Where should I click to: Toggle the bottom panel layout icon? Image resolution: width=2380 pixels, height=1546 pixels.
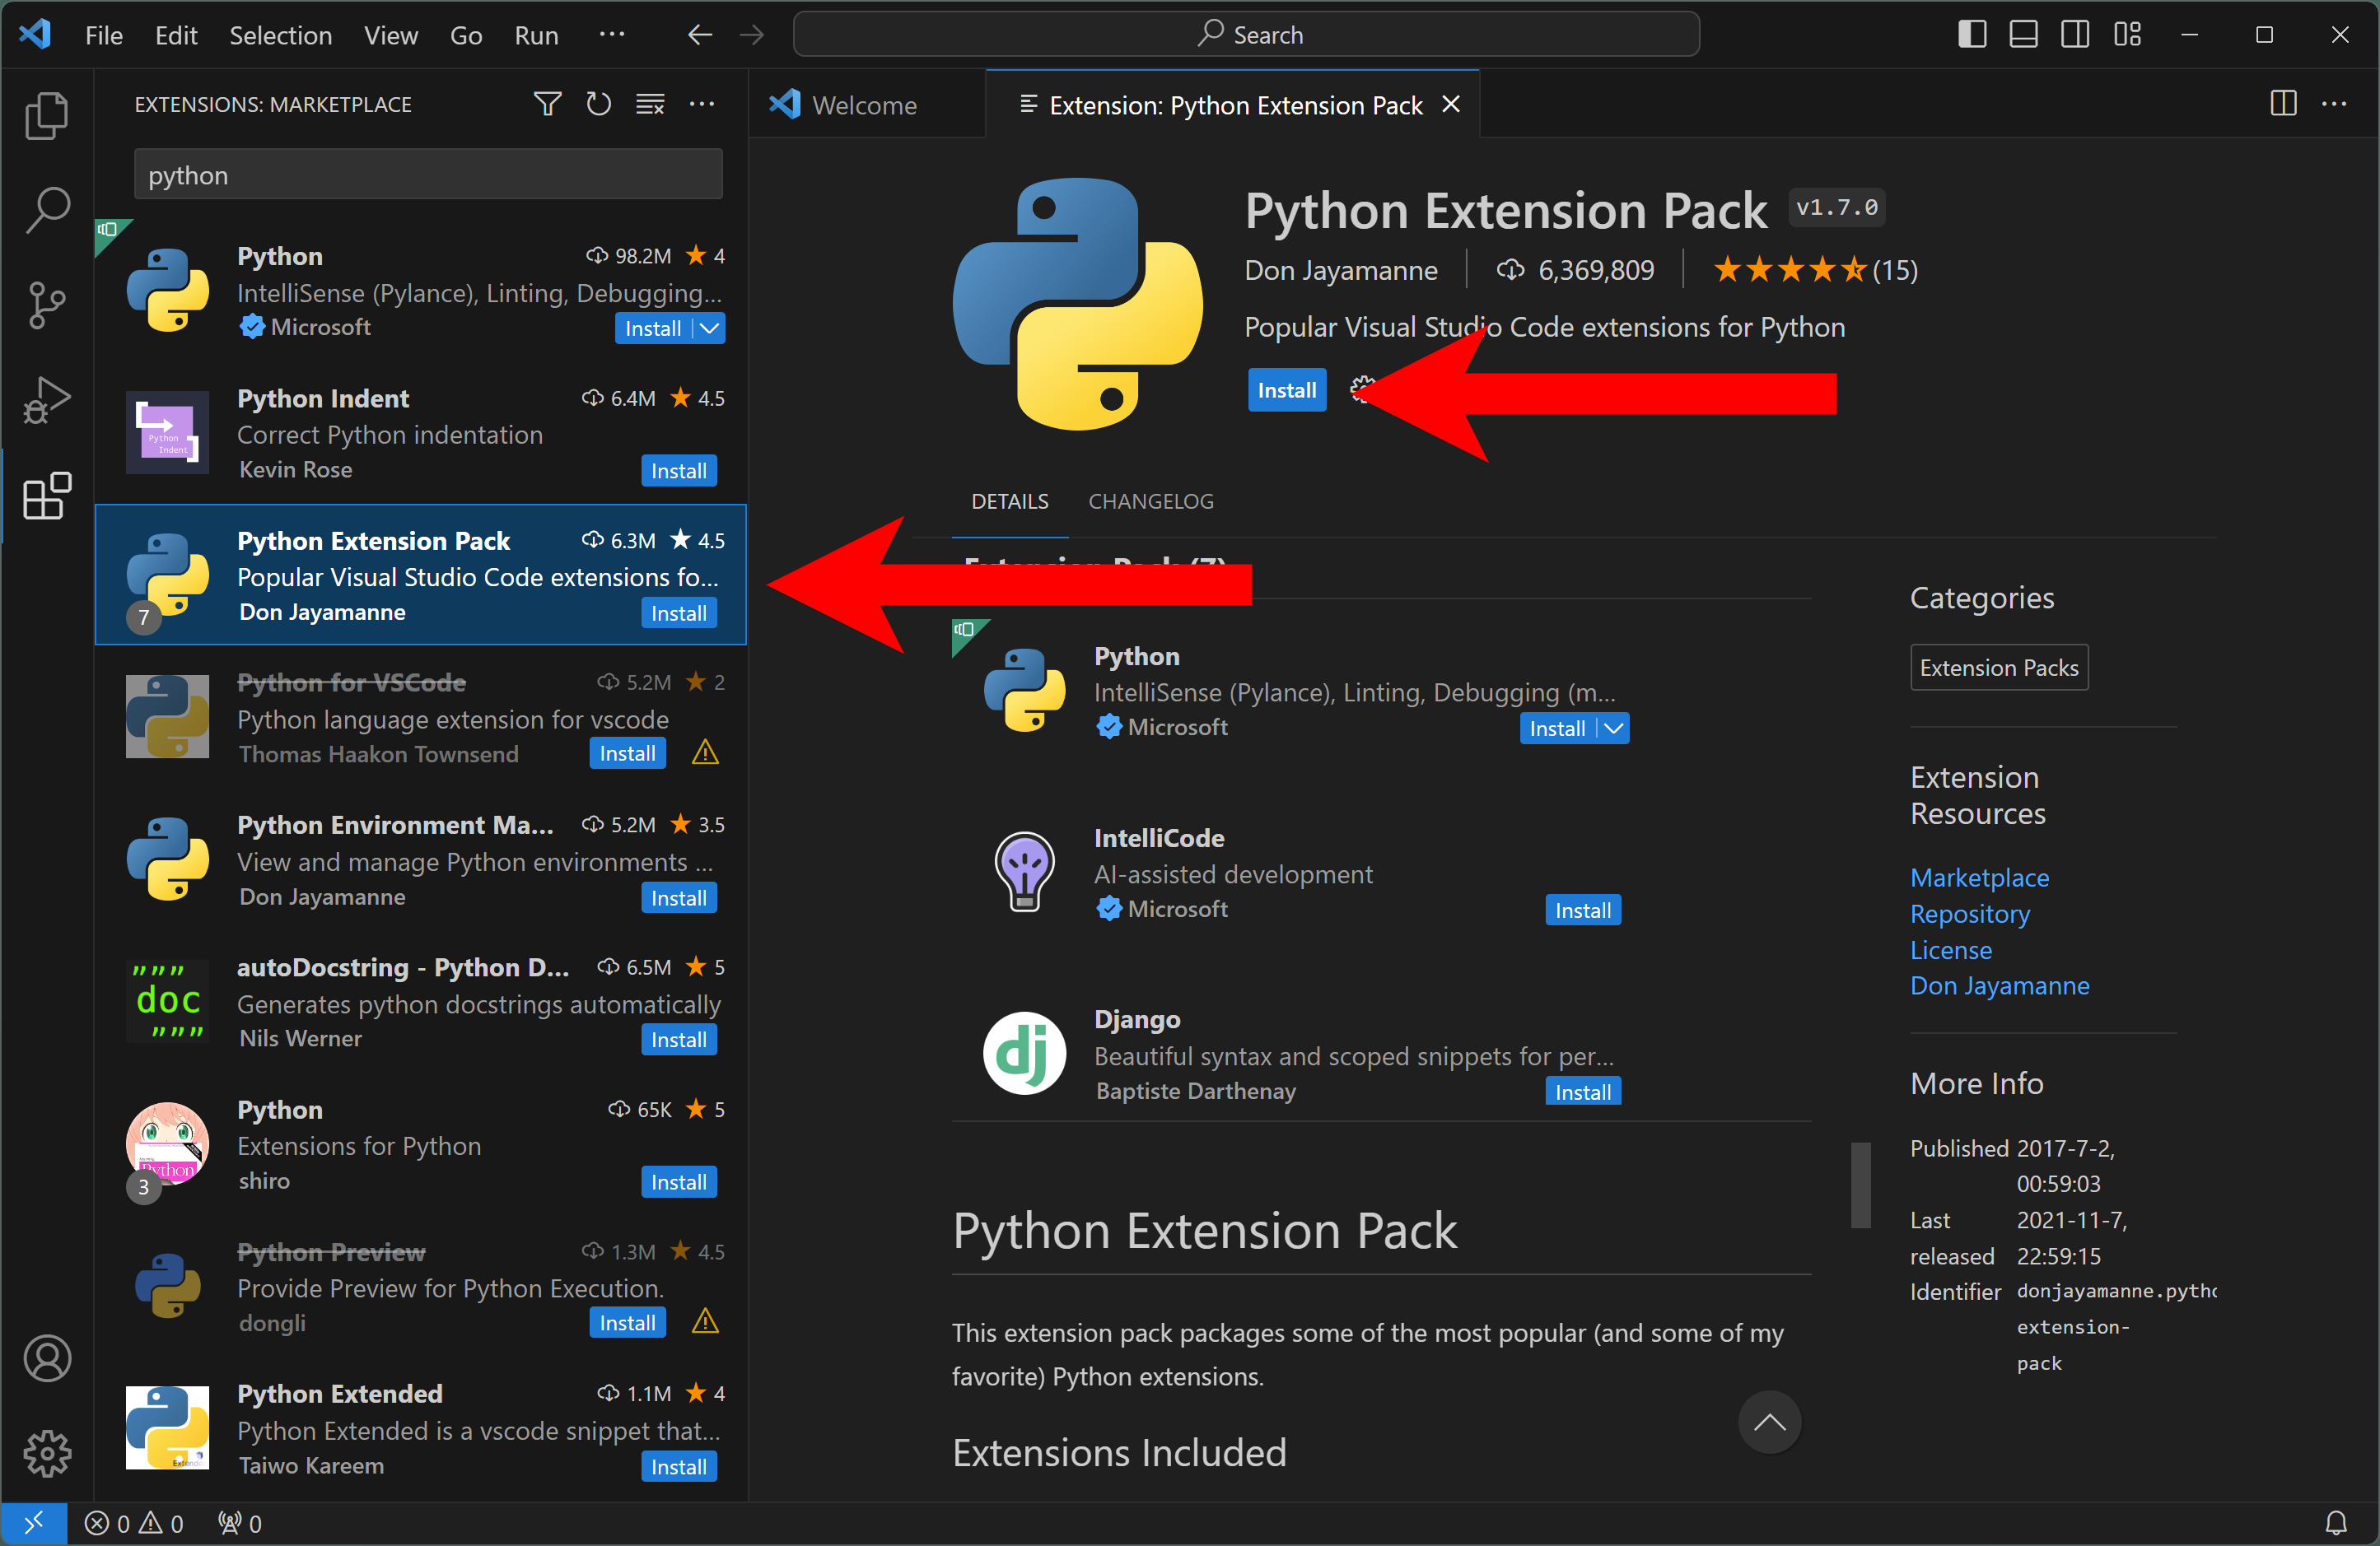click(2024, 35)
